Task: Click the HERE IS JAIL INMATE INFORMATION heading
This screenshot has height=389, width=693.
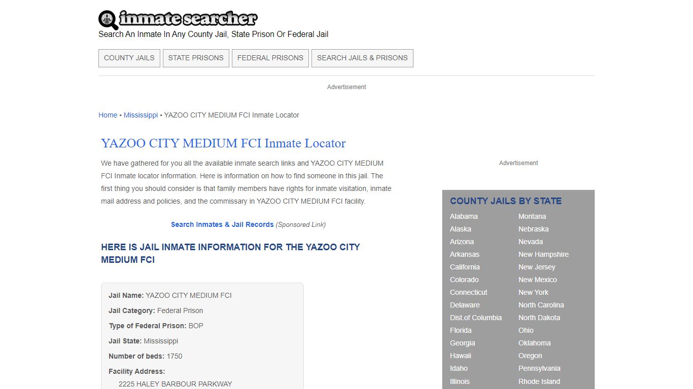Action: [230, 253]
